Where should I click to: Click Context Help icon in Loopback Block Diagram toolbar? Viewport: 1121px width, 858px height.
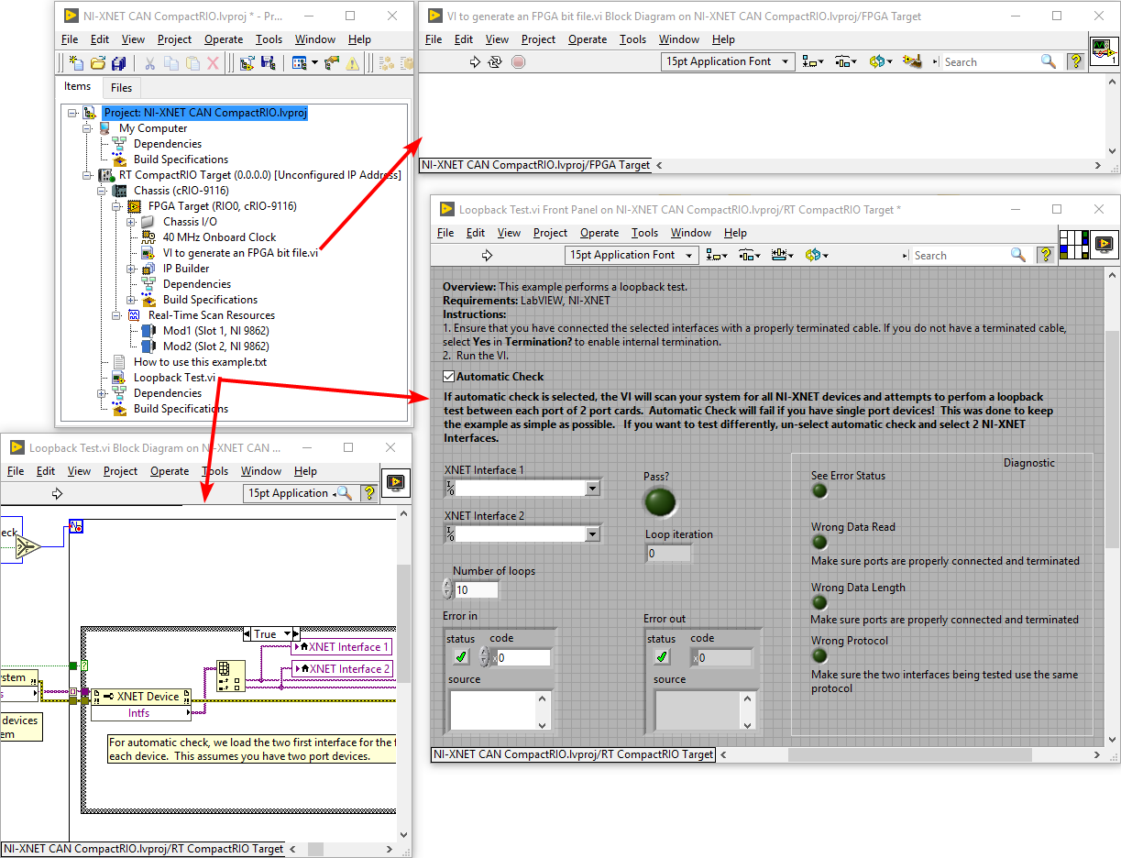pos(369,493)
